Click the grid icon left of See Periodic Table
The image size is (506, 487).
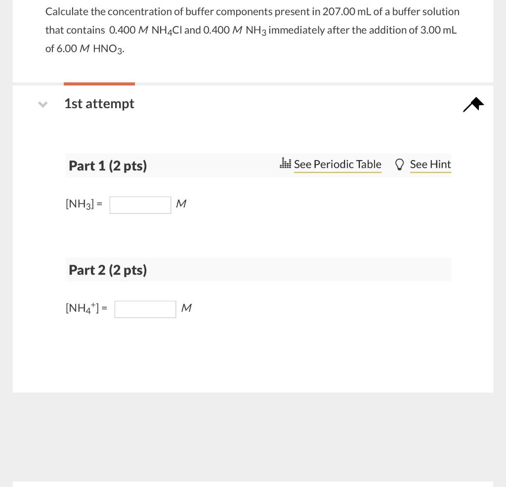tap(285, 163)
